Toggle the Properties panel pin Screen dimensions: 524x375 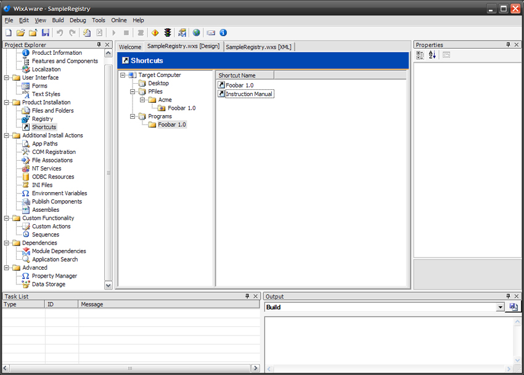click(x=509, y=44)
